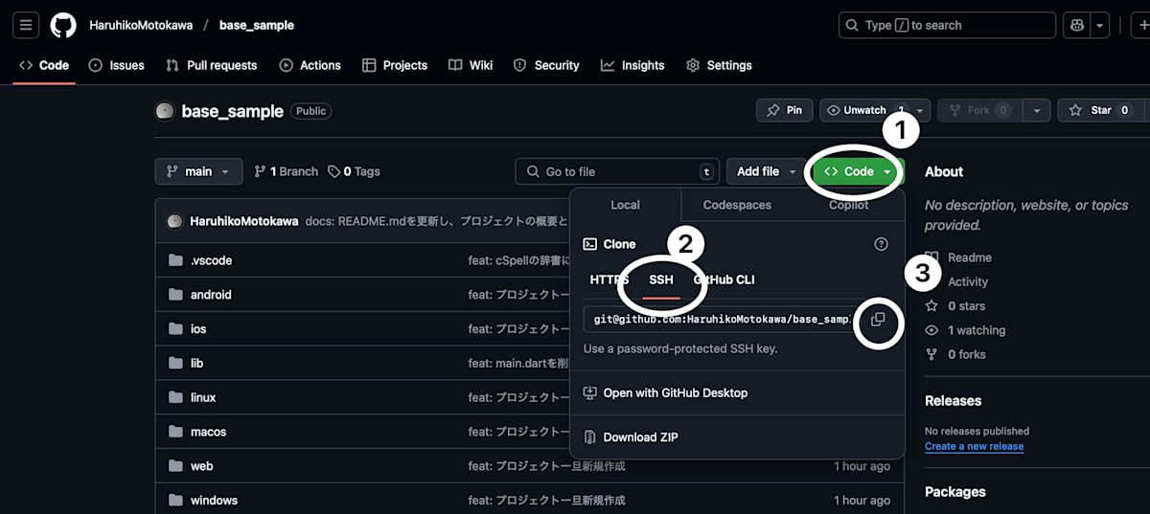
Task: Pin the base_sample repository
Action: click(x=784, y=110)
